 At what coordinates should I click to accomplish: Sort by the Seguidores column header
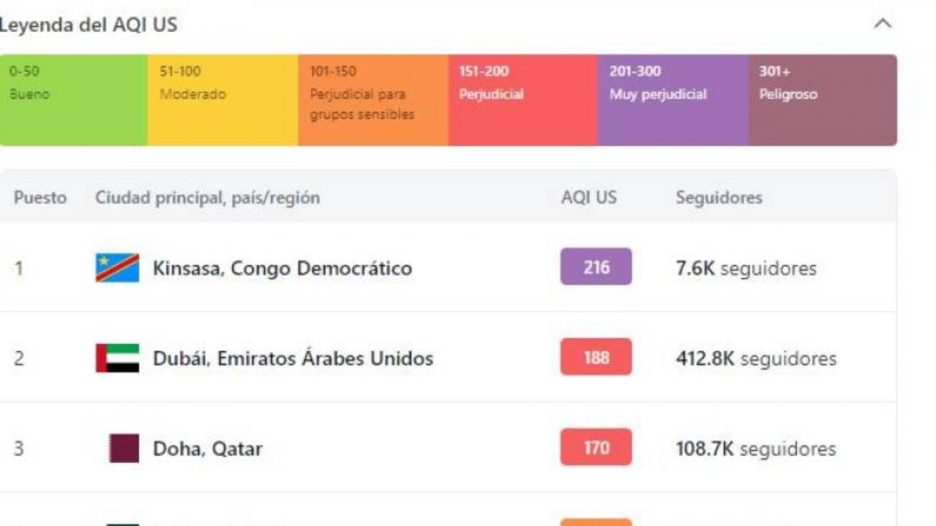click(719, 197)
